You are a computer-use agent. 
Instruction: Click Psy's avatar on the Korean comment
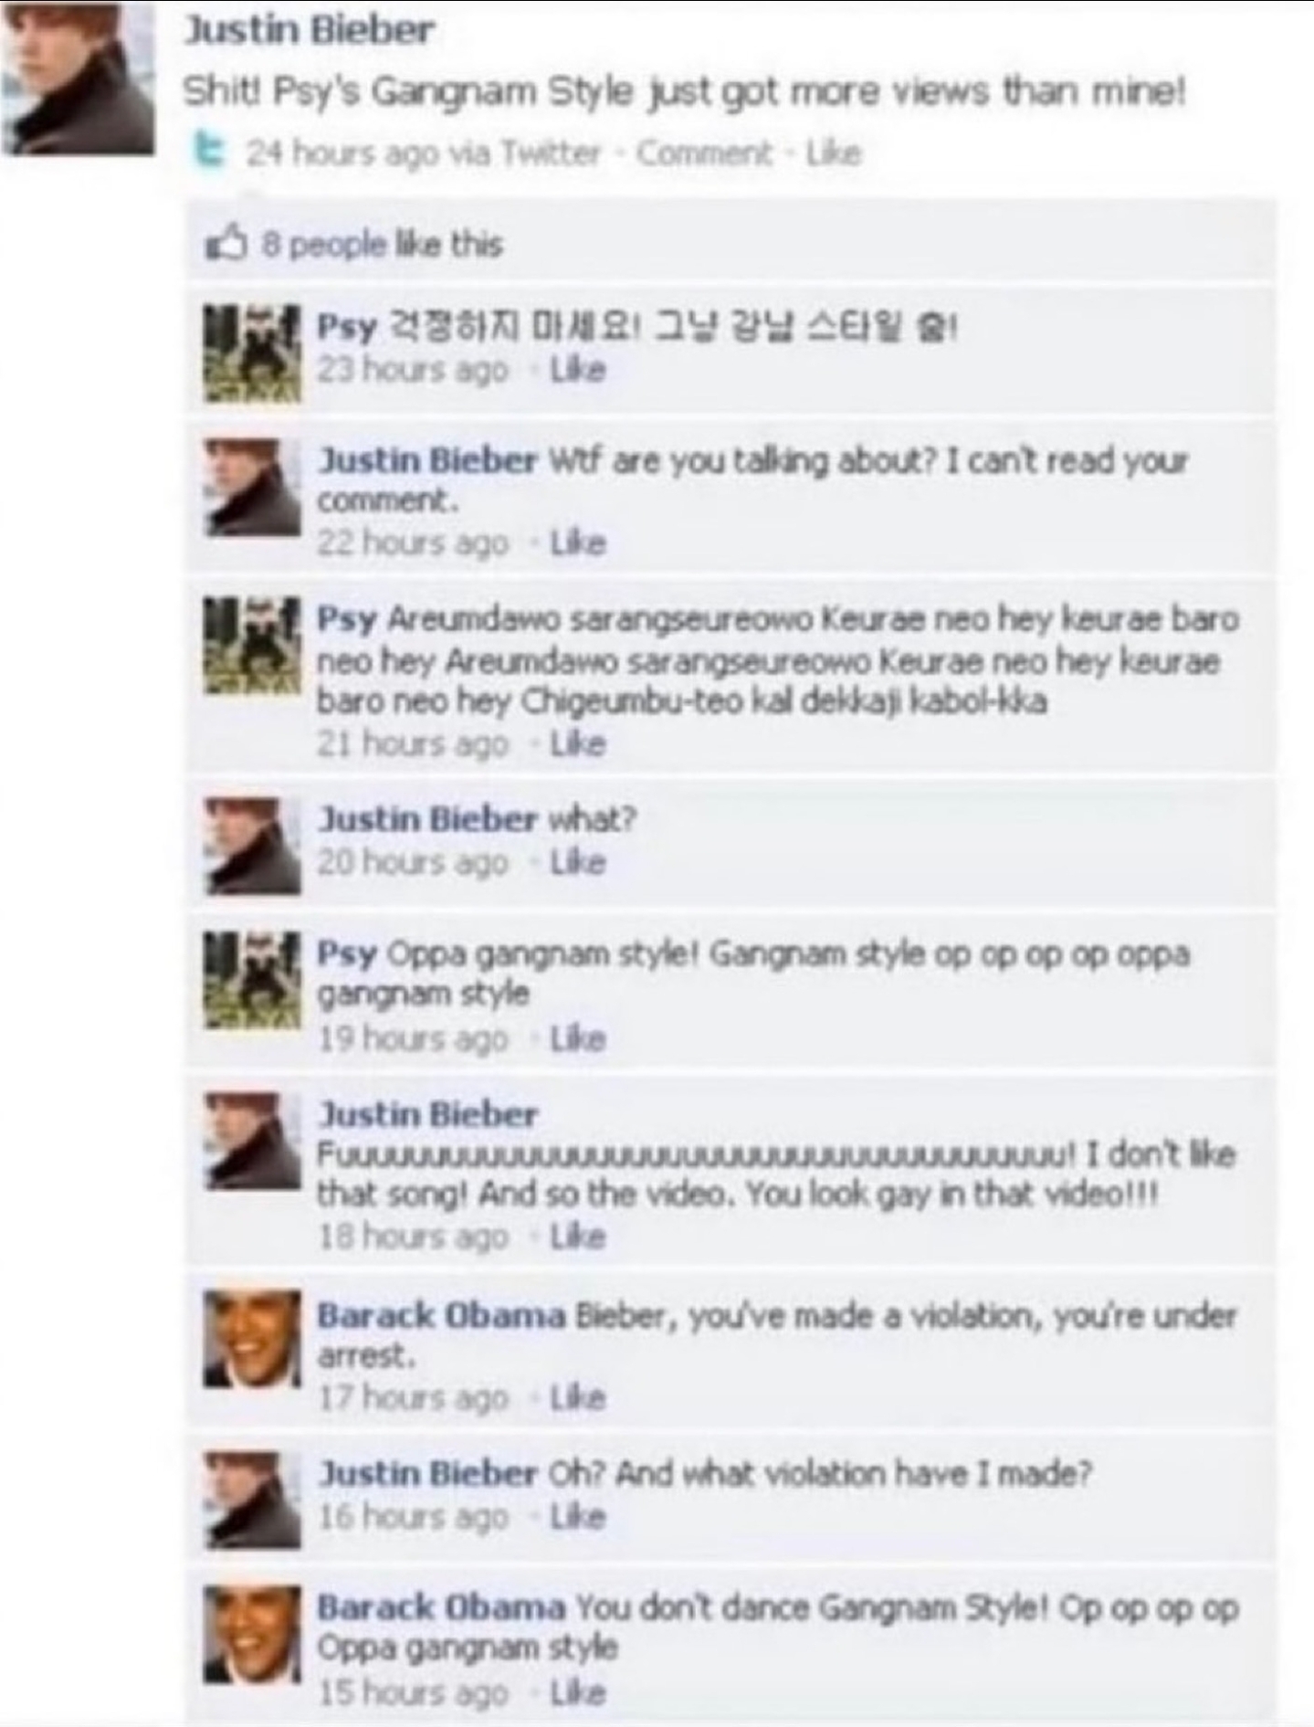click(252, 353)
